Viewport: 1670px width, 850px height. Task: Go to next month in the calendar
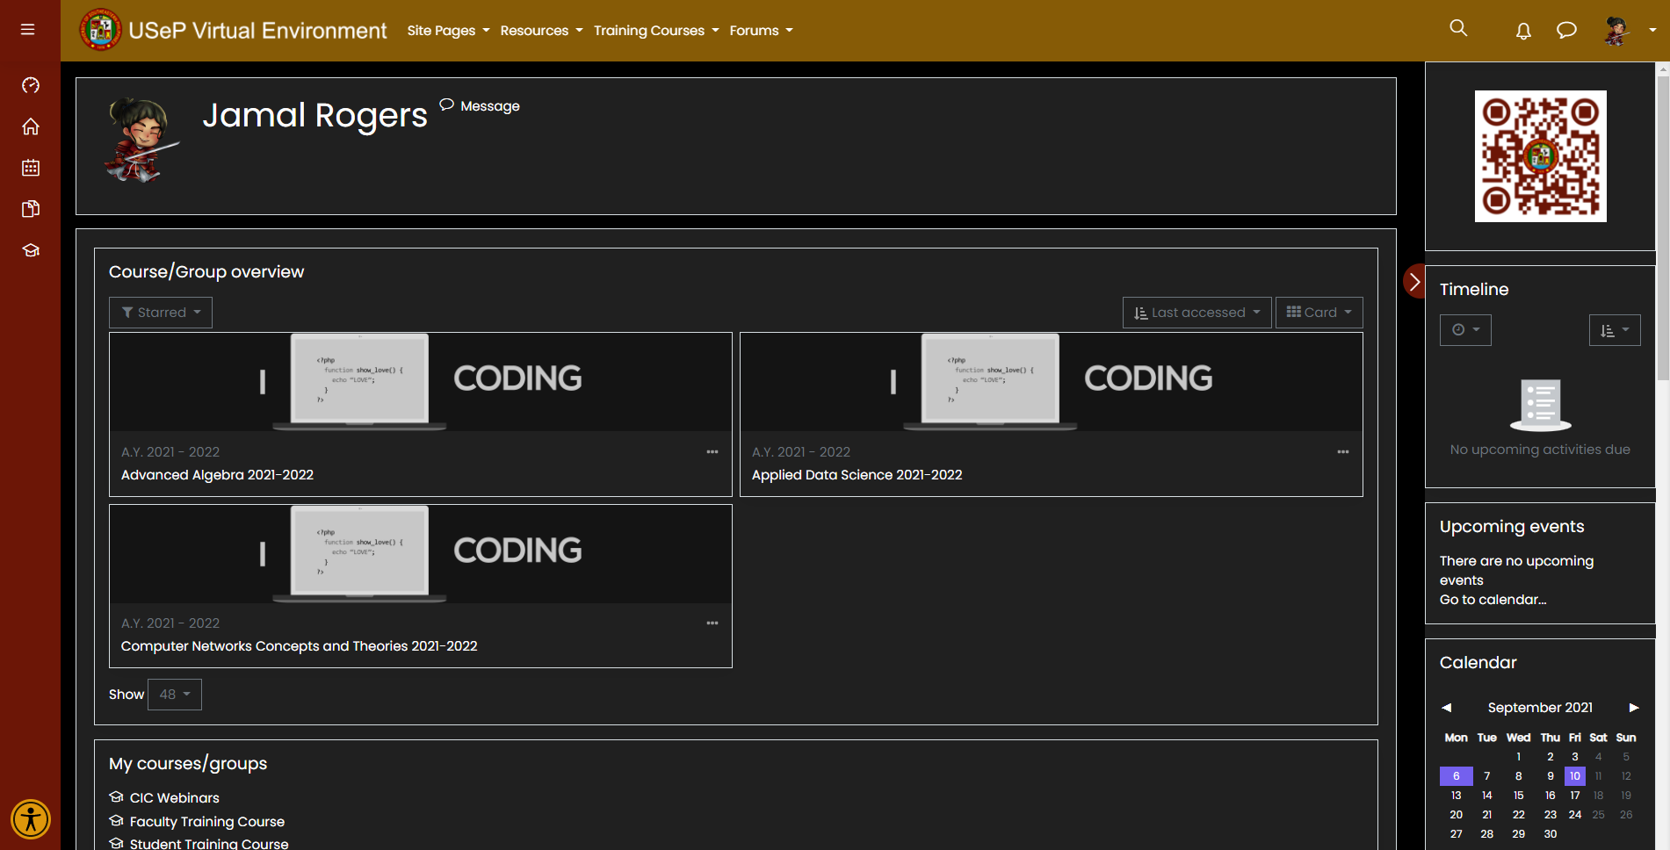[1635, 707]
